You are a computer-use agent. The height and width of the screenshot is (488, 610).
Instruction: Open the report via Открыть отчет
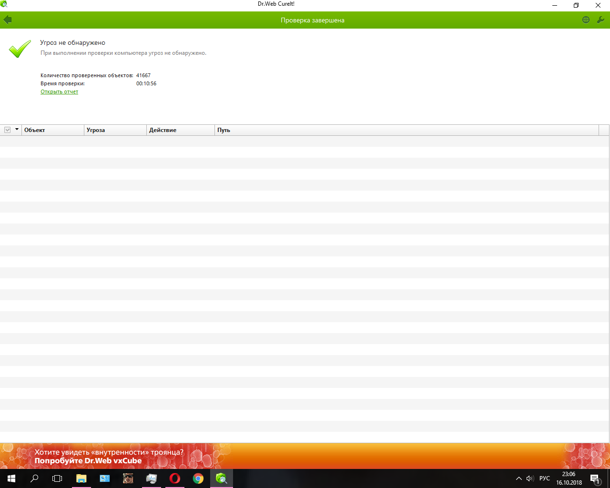[59, 91]
